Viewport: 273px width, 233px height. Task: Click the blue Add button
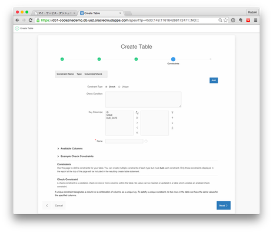pyautogui.click(x=214, y=80)
